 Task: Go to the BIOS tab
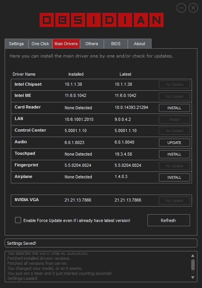116,44
